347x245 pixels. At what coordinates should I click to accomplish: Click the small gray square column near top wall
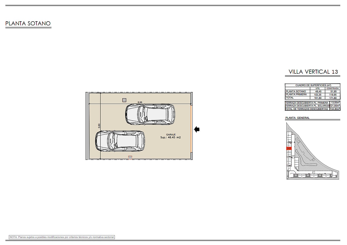coord(124,100)
